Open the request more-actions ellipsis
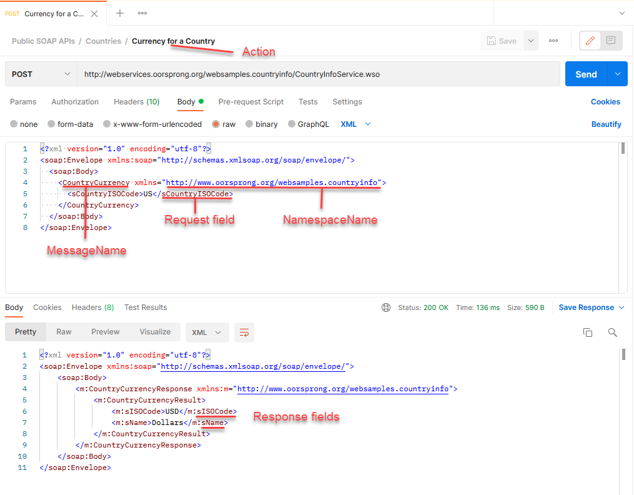634x495 pixels. coord(553,41)
